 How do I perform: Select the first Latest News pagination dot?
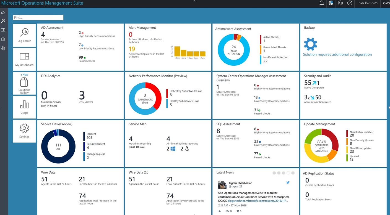[x=274, y=173]
